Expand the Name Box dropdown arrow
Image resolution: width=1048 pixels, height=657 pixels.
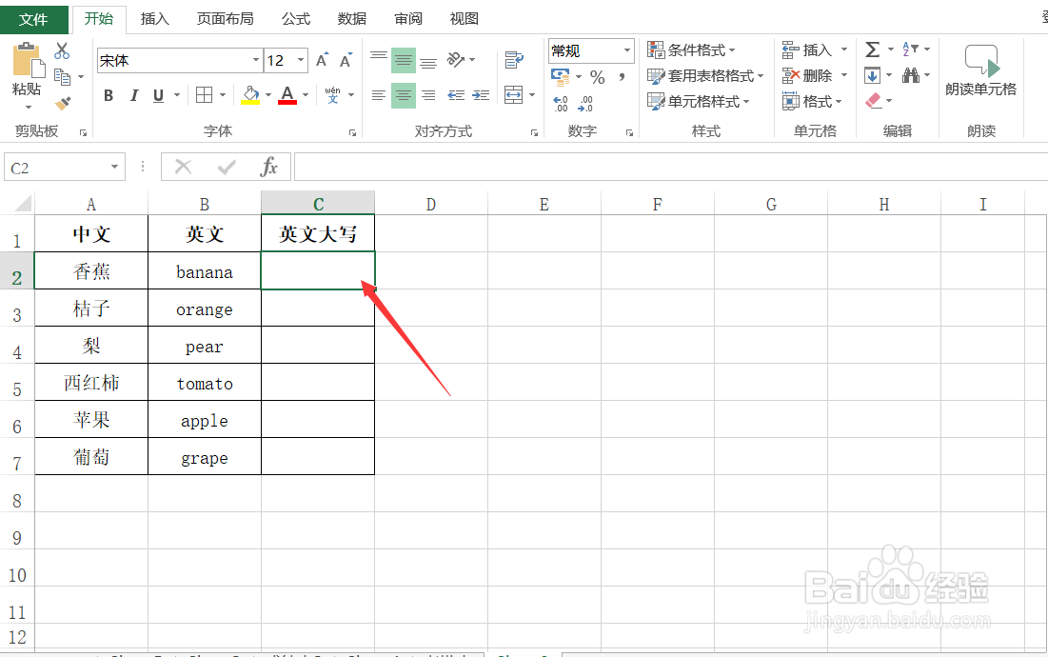[114, 167]
